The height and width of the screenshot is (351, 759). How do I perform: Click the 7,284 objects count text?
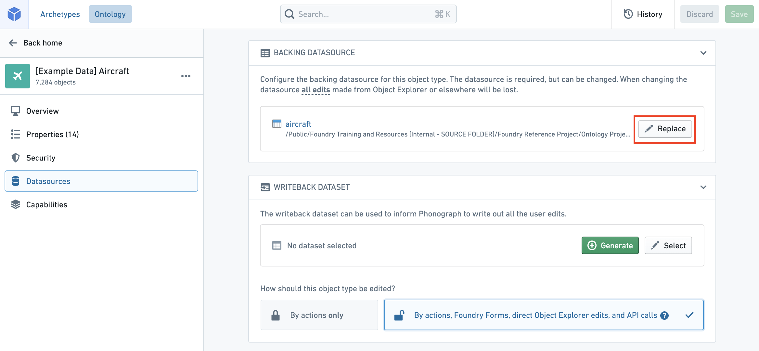click(x=56, y=83)
